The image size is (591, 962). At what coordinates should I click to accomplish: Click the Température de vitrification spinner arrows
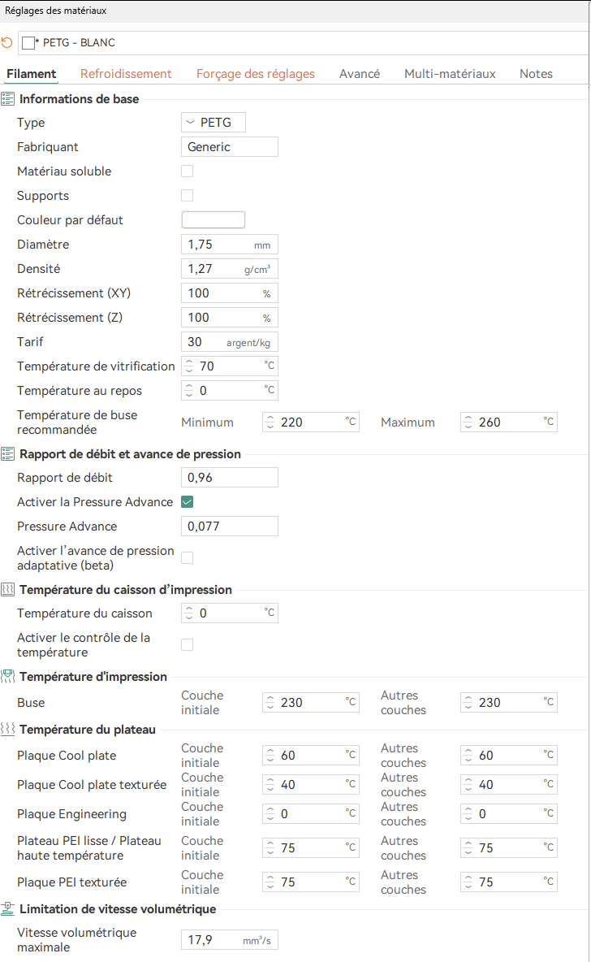[x=189, y=366]
